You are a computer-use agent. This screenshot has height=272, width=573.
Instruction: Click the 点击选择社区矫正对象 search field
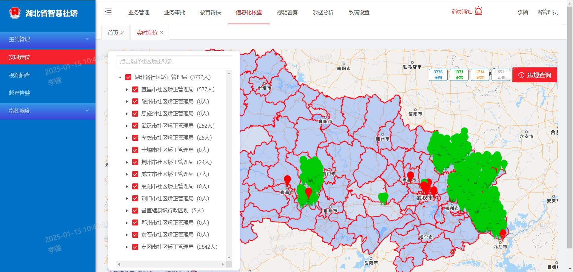coord(174,61)
